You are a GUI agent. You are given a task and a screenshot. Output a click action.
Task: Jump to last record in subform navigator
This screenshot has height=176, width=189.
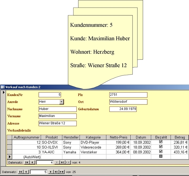coord(62,162)
